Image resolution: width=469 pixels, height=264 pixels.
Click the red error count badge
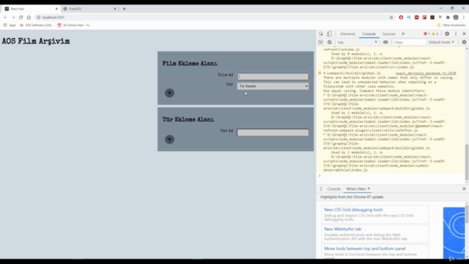[x=426, y=34]
